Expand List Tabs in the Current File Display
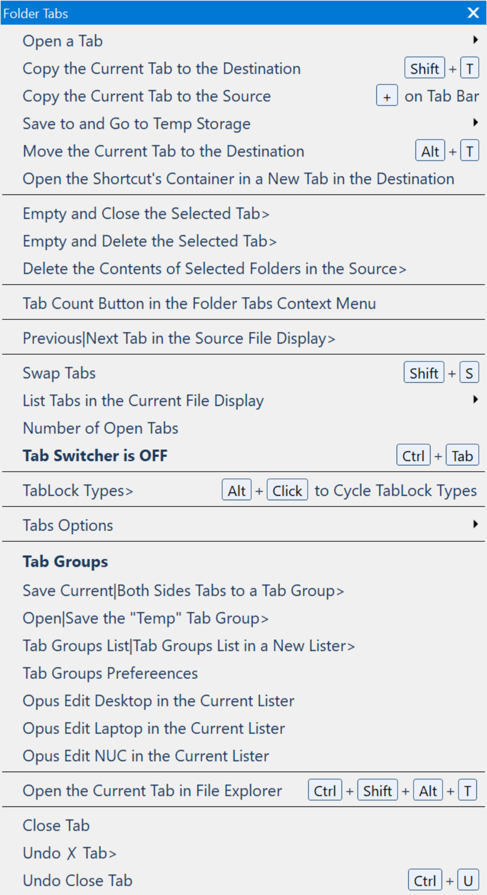The width and height of the screenshot is (487, 895). [x=143, y=401]
